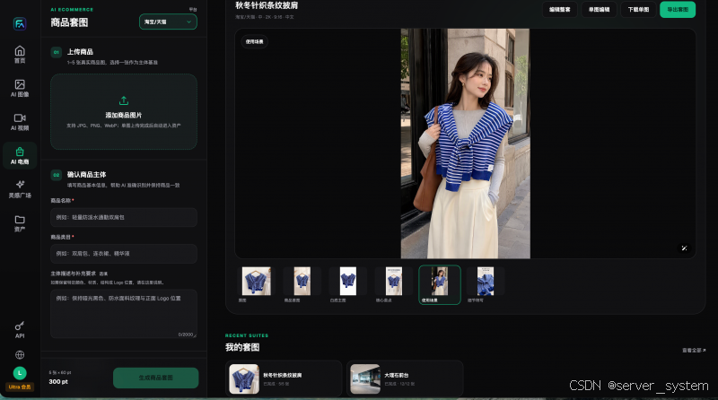Click the 300 pt balance text

[x=58, y=382]
